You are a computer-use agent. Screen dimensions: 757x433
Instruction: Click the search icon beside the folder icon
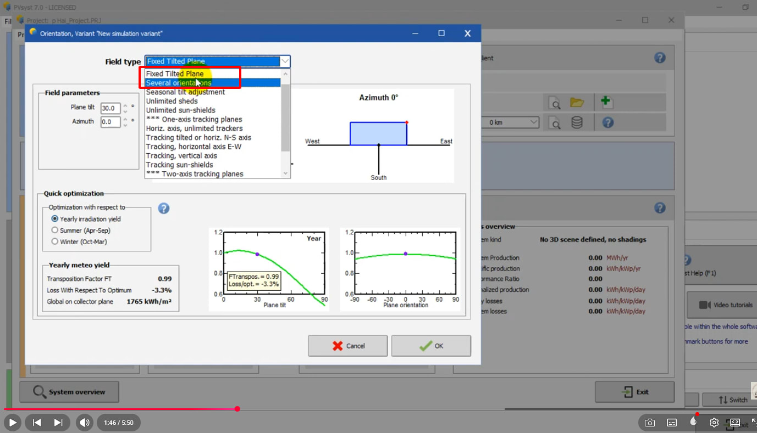pos(555,103)
